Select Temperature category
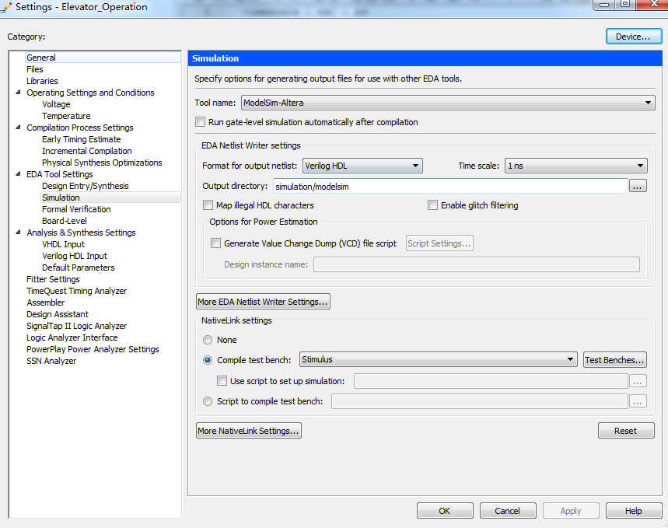Image resolution: width=668 pixels, height=528 pixels. coord(66,116)
